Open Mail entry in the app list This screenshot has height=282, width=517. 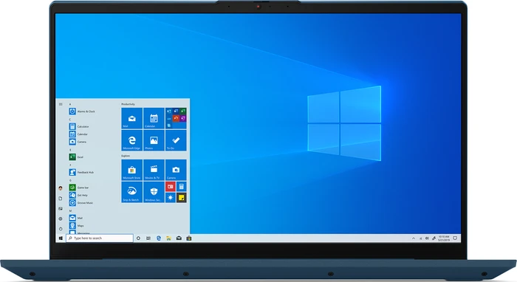(x=76, y=218)
